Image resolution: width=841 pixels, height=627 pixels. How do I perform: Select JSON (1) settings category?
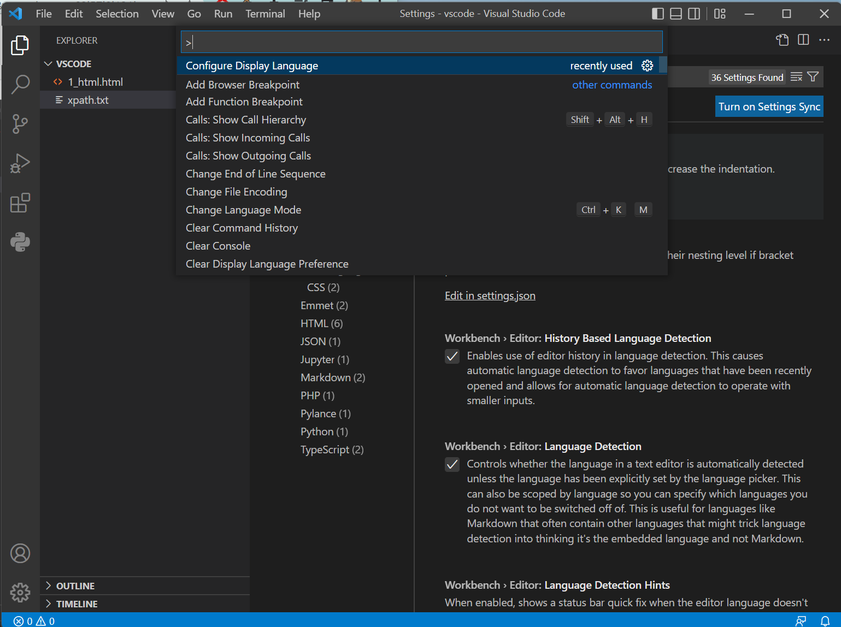320,341
